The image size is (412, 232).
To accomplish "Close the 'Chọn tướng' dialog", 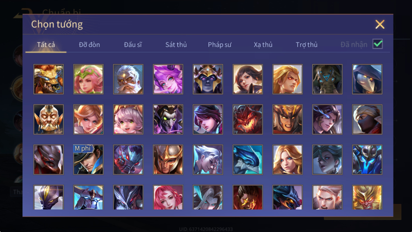I will [380, 24].
